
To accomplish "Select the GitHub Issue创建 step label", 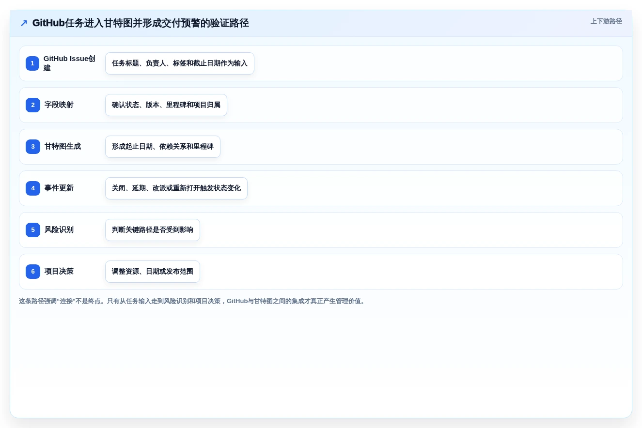I will pos(70,63).
